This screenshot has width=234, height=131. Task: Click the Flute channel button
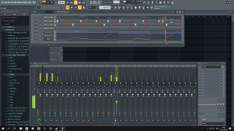(x=48, y=39)
